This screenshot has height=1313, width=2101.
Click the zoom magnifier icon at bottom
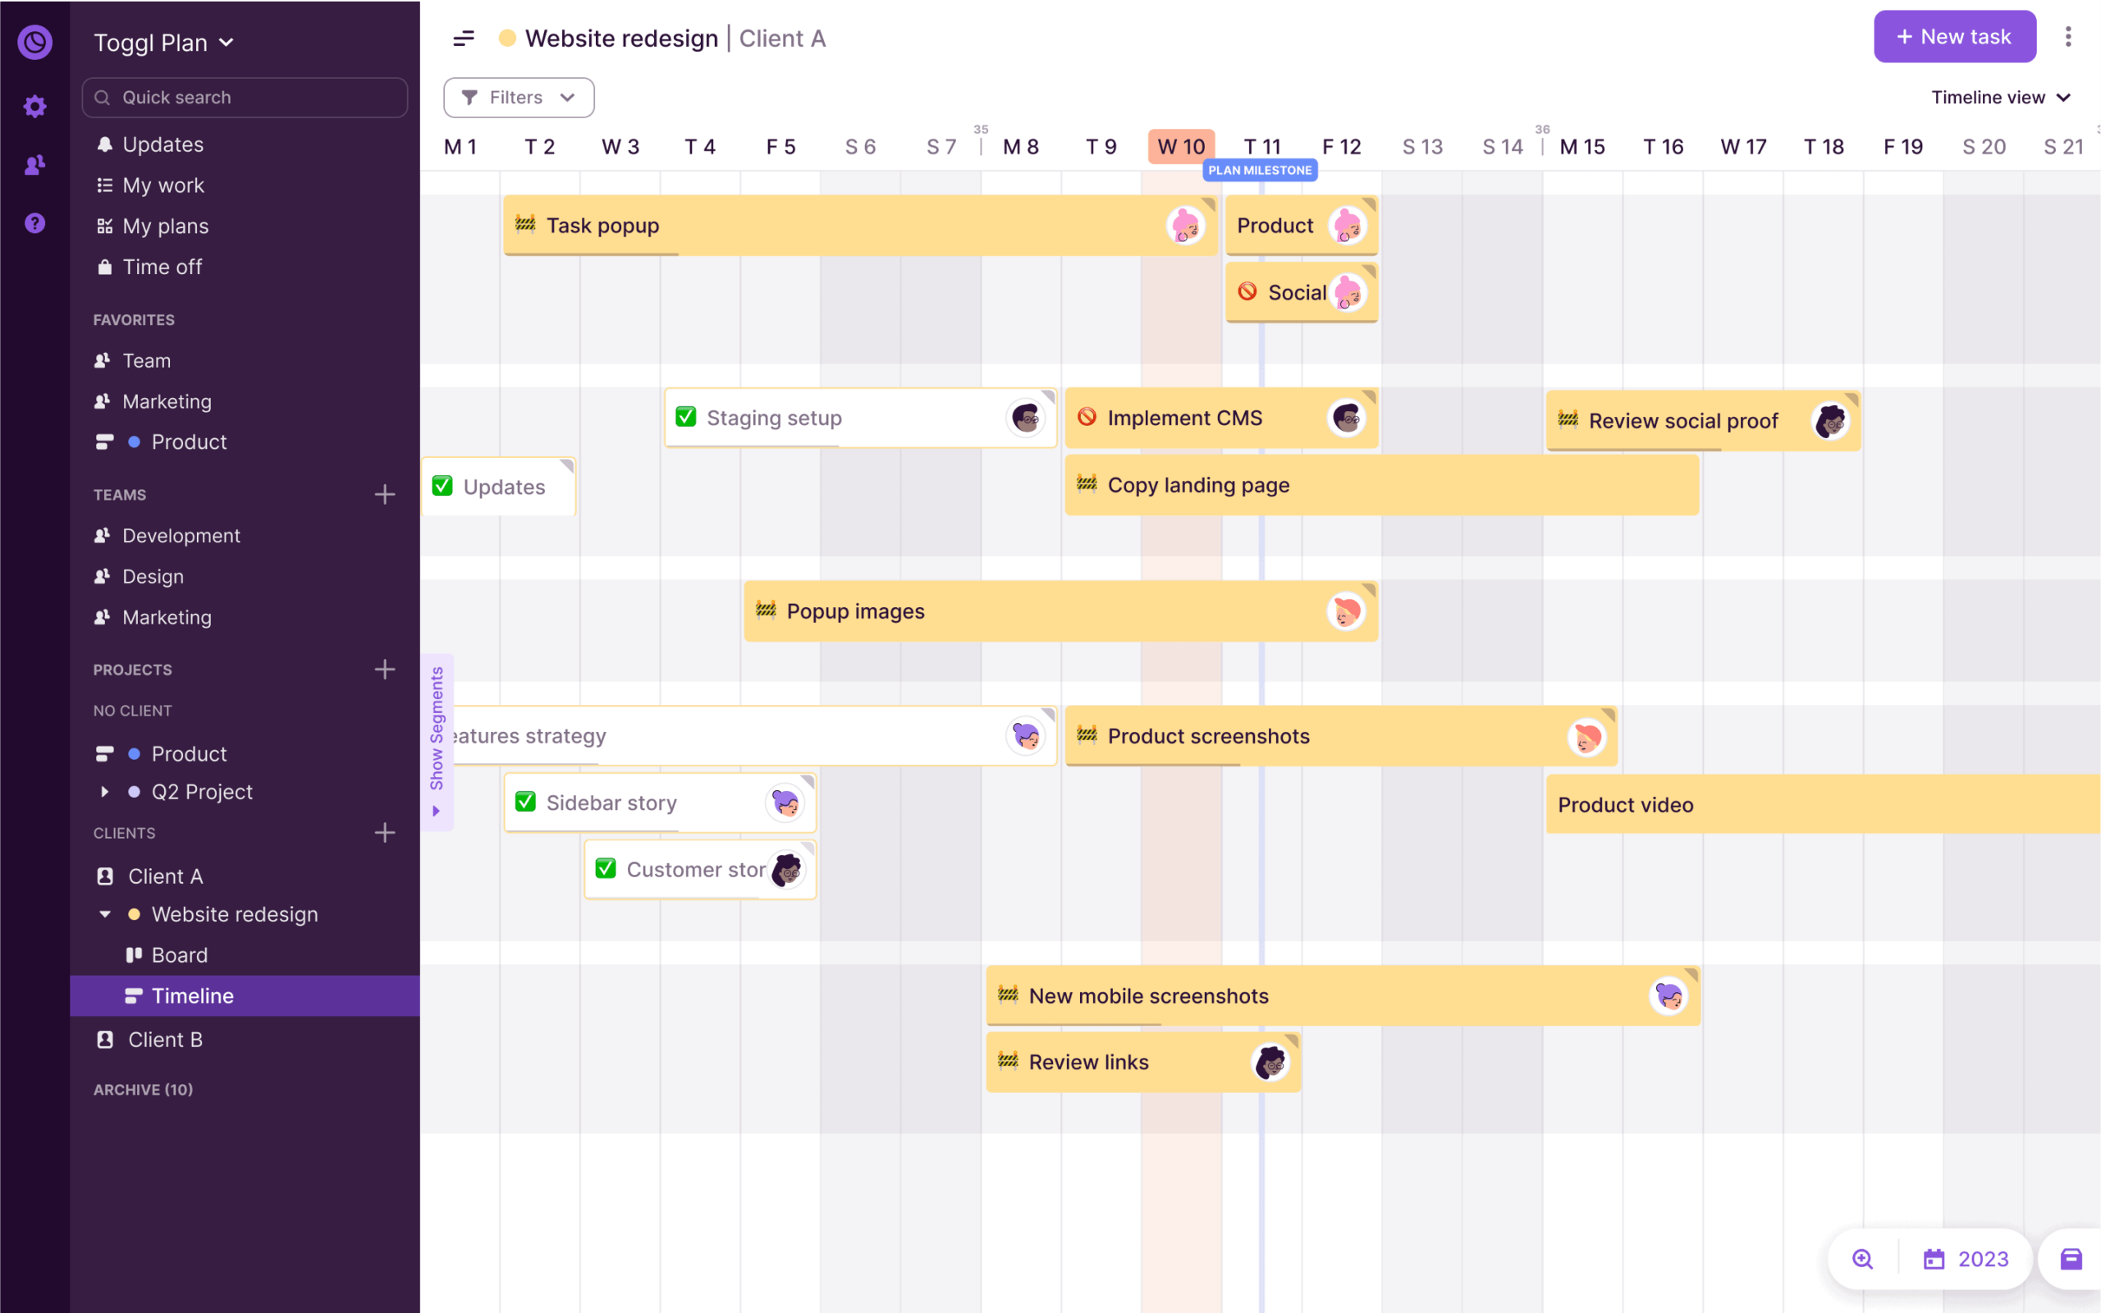(1862, 1259)
